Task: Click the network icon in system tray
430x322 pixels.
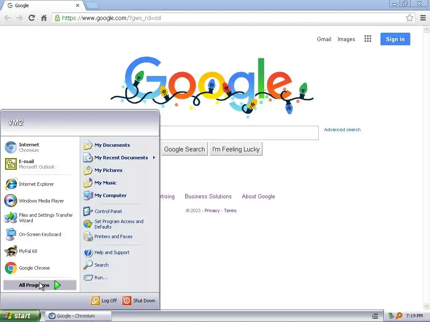Action: (391, 316)
